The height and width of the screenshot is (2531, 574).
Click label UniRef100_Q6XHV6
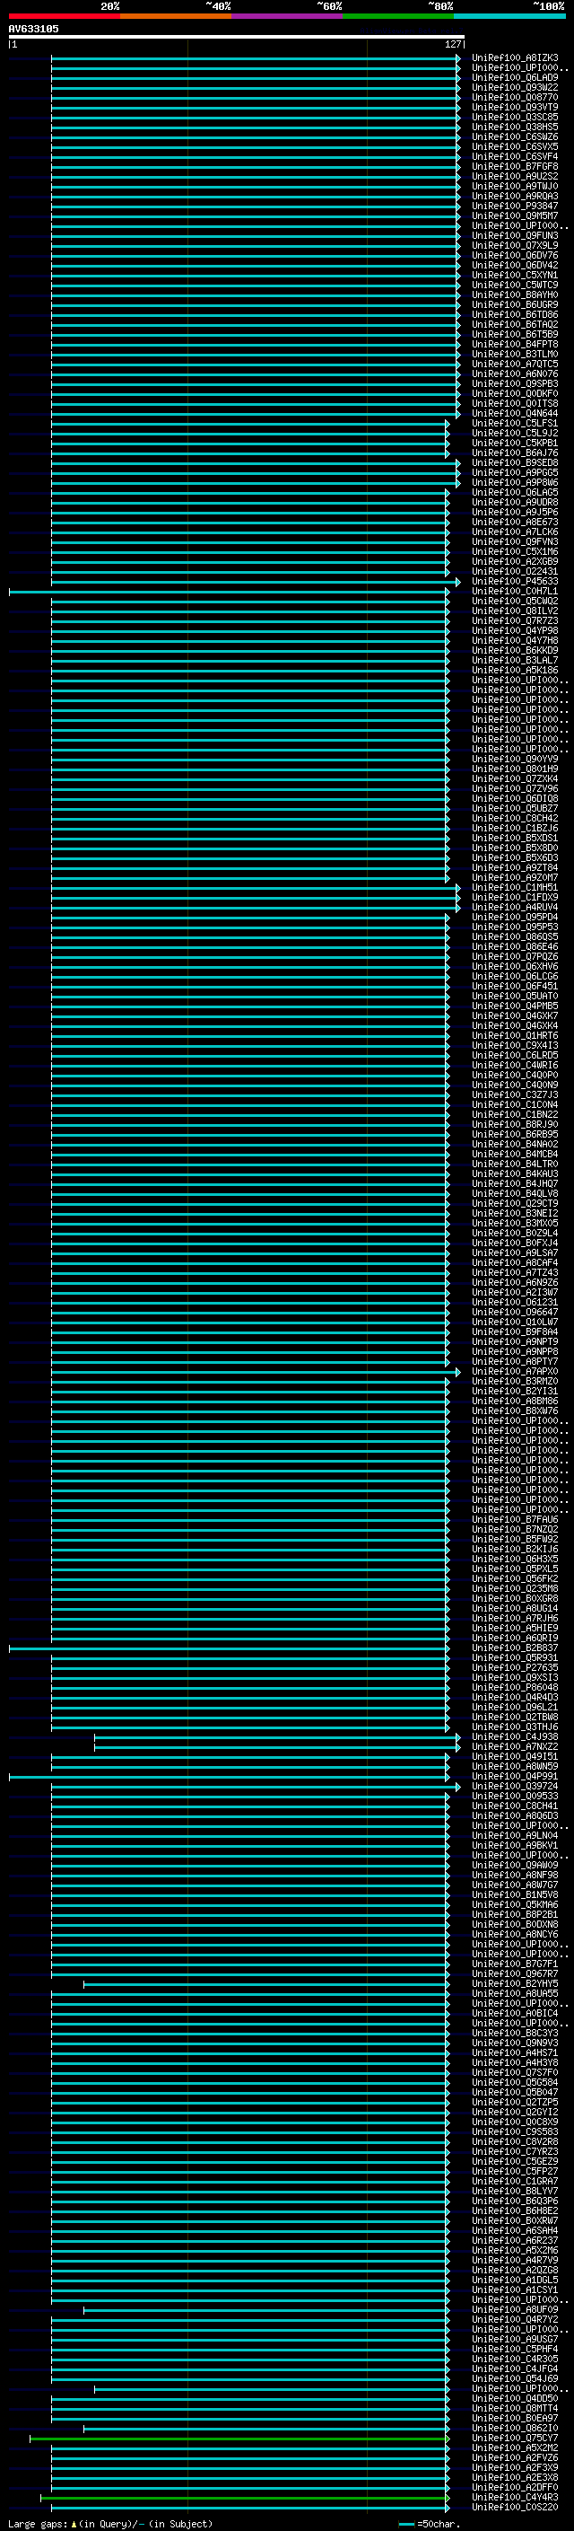514,967
